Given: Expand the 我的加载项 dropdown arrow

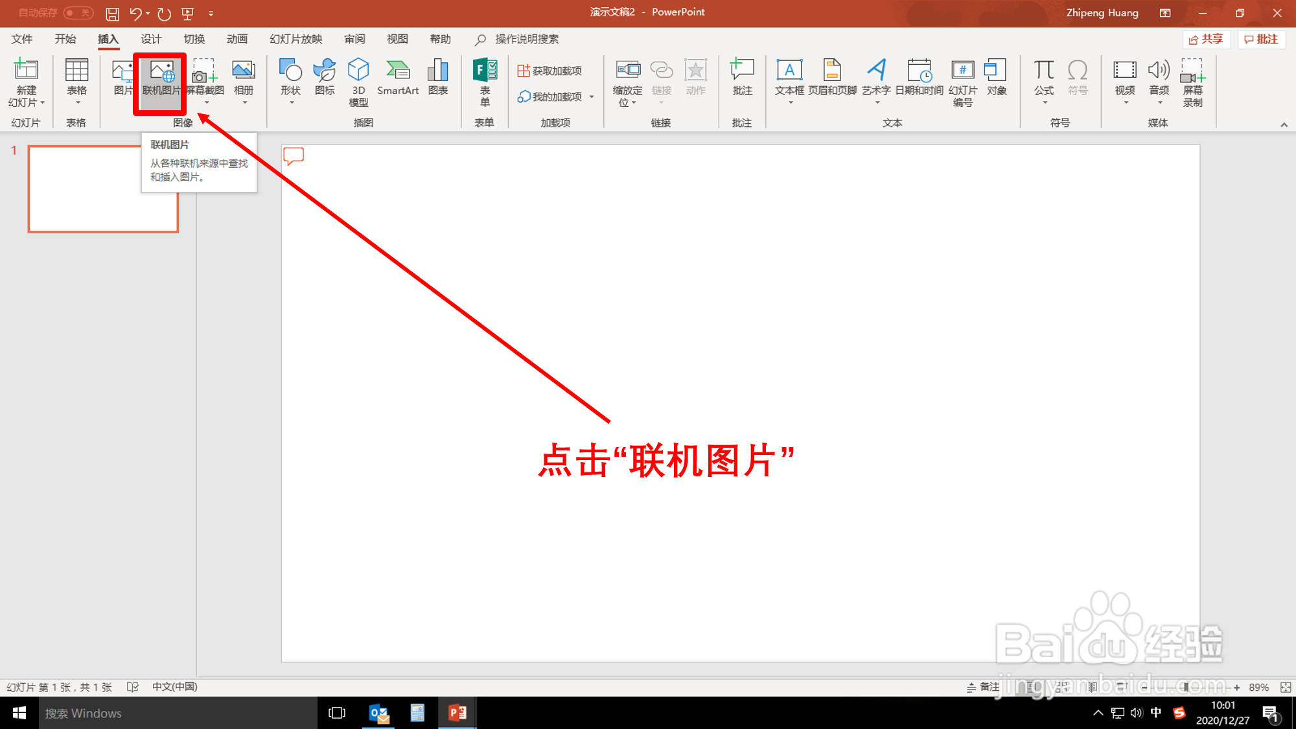Looking at the screenshot, I should pos(592,97).
